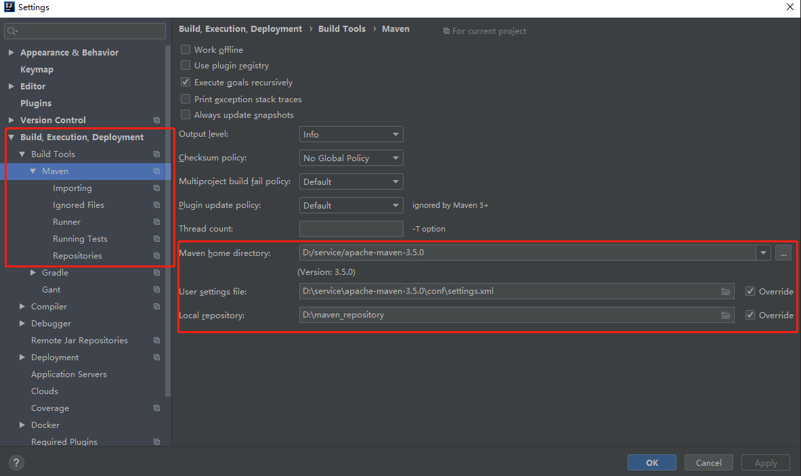The width and height of the screenshot is (801, 476).
Task: Click project-level icon beside Deployment
Action: [x=157, y=357]
